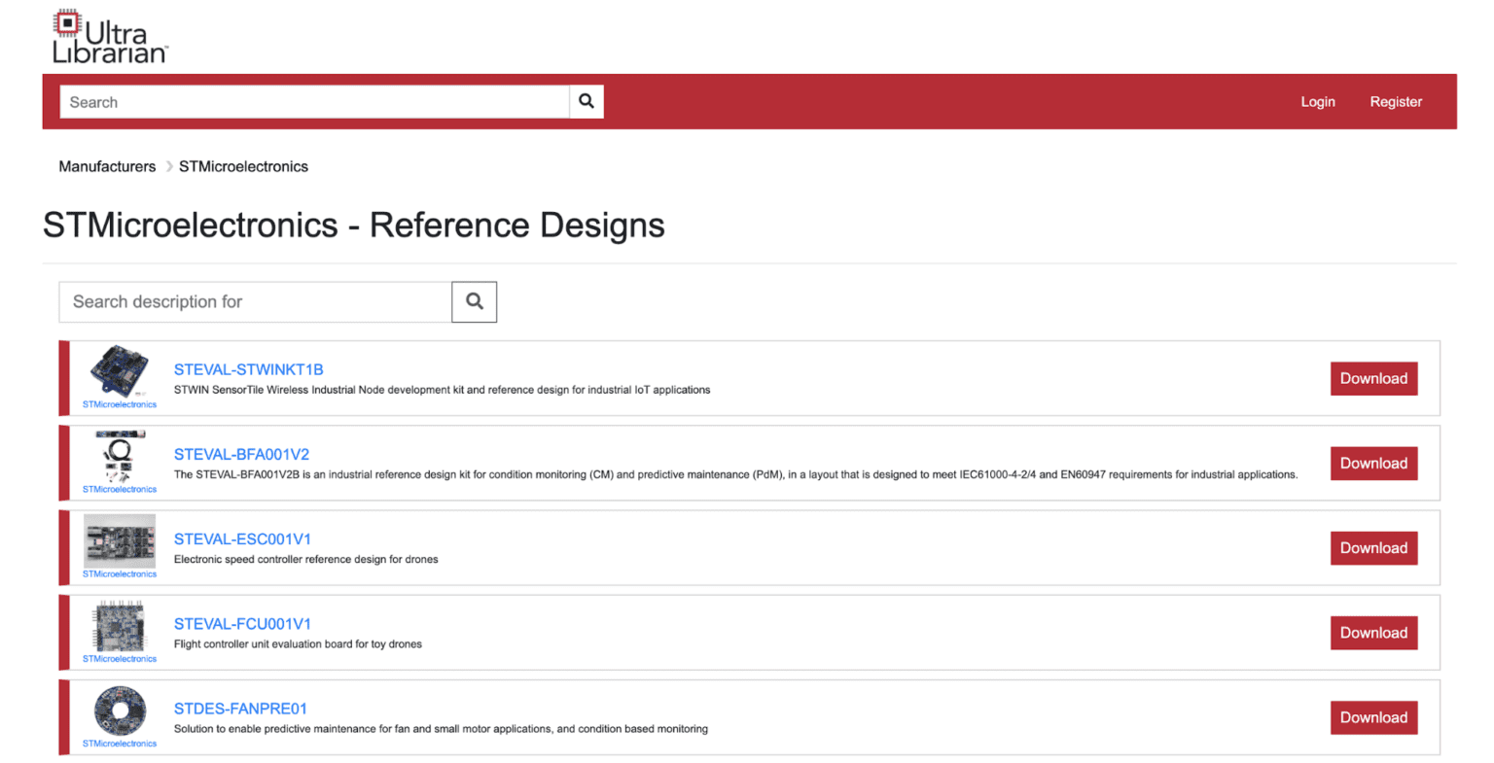Open the Login page
This screenshot has width=1494, height=763.
coord(1318,101)
